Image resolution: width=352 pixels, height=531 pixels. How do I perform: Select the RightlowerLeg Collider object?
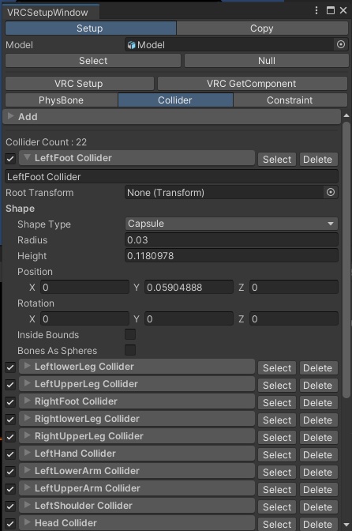[277, 420]
